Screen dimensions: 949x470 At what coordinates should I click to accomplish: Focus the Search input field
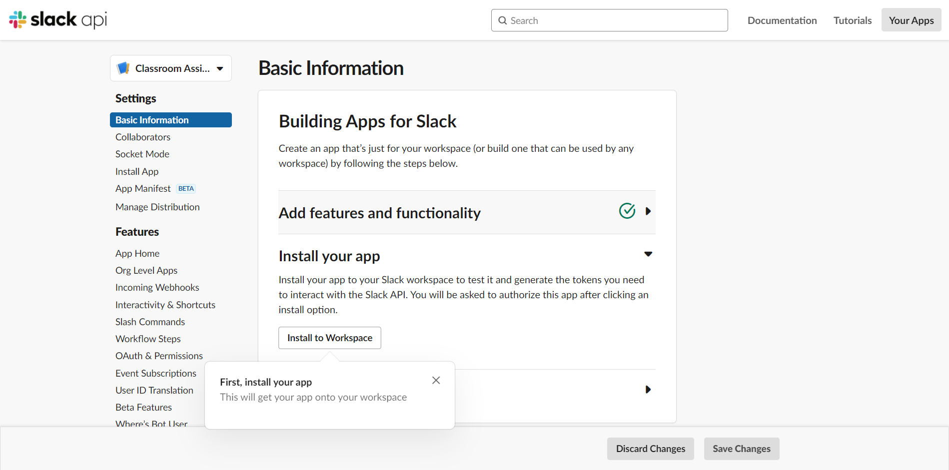point(615,20)
